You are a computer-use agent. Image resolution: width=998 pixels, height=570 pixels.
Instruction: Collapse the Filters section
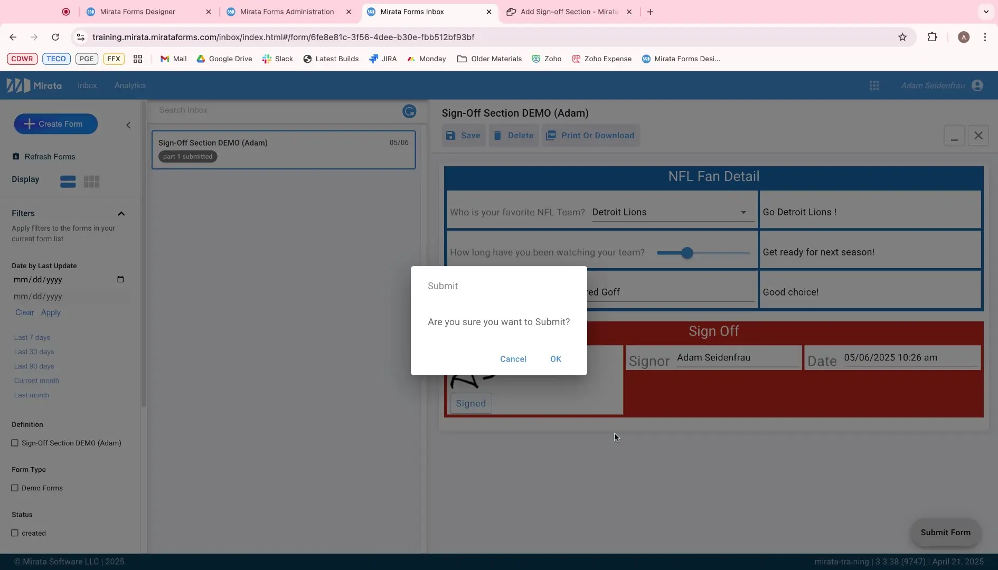coord(122,214)
